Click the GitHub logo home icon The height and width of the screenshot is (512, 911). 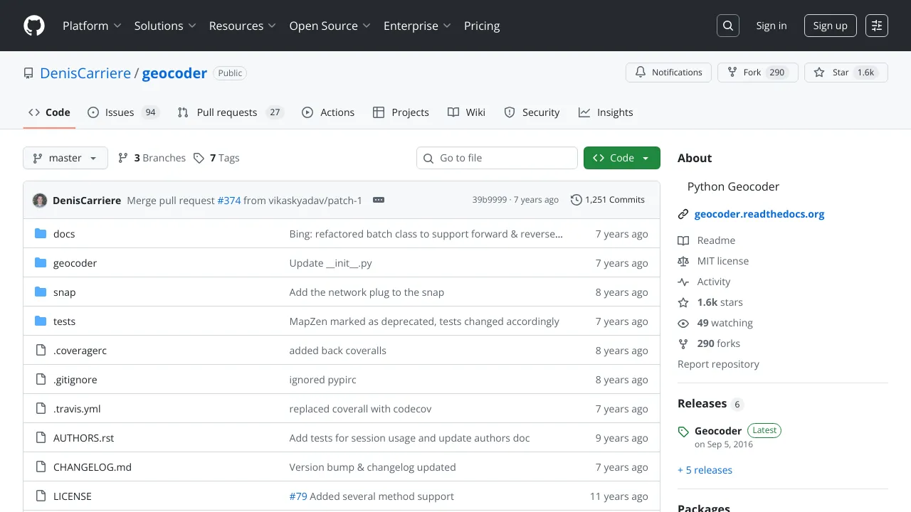34,26
